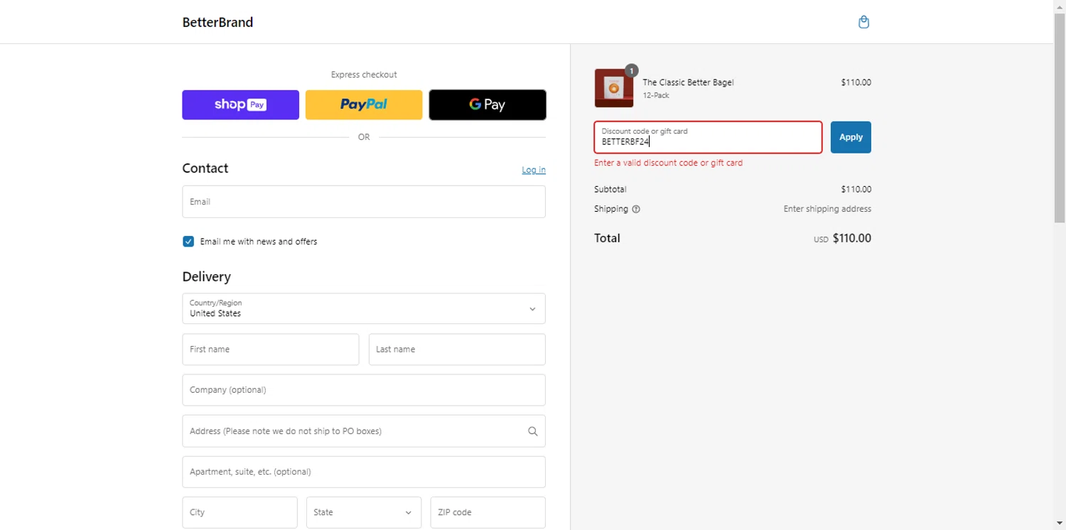Open the State dropdown
The image size is (1066, 530).
(364, 512)
